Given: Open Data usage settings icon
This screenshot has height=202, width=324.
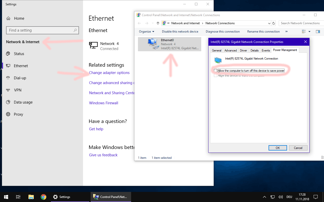Looking at the screenshot, I should pos(8,102).
